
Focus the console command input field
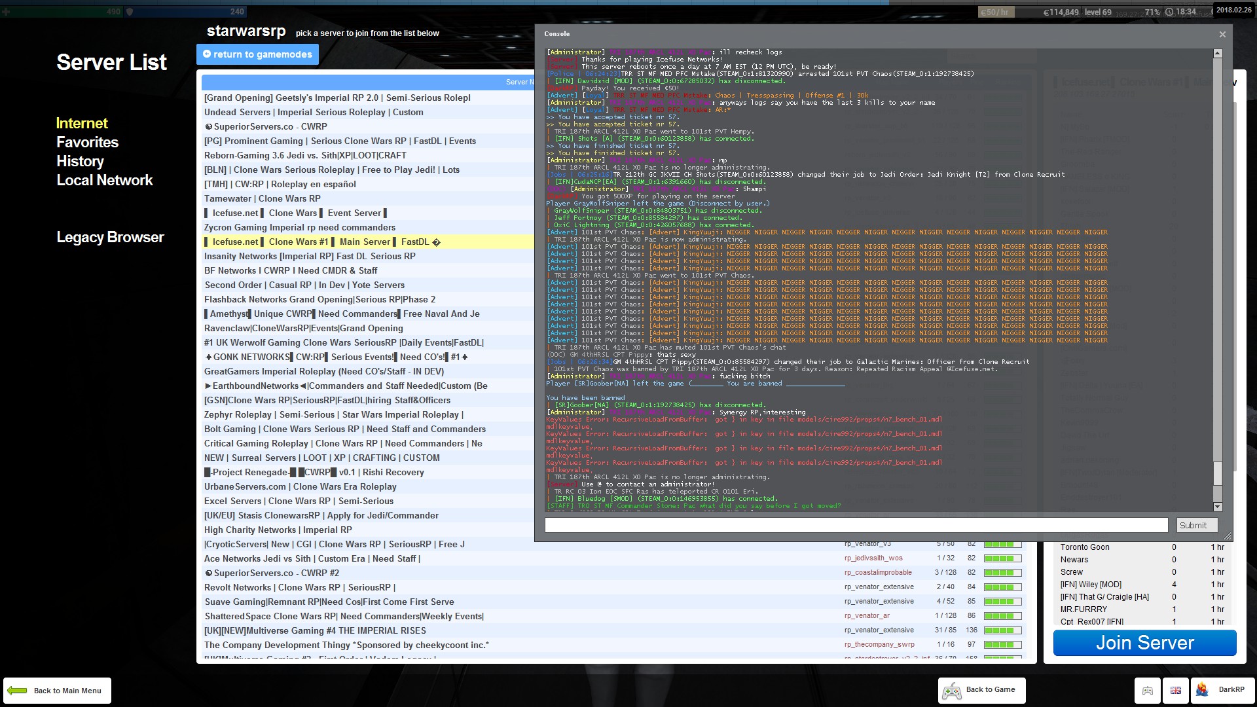pyautogui.click(x=856, y=525)
